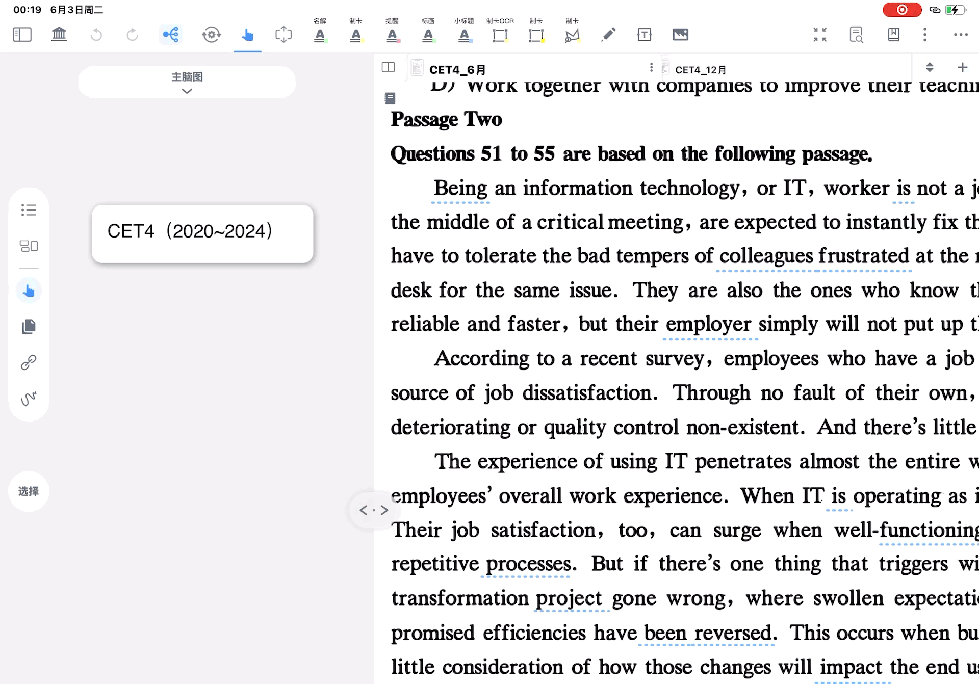979x684 pixels.
Task: Open CET4_6月 tab options dots
Action: click(651, 68)
